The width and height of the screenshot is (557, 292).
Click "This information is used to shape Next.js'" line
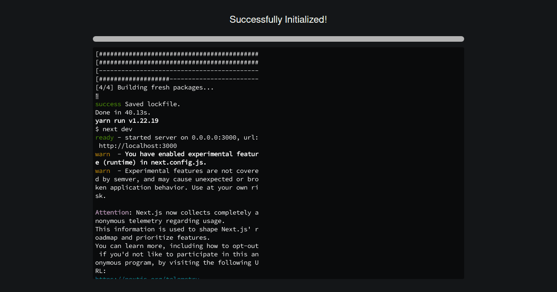(177, 229)
